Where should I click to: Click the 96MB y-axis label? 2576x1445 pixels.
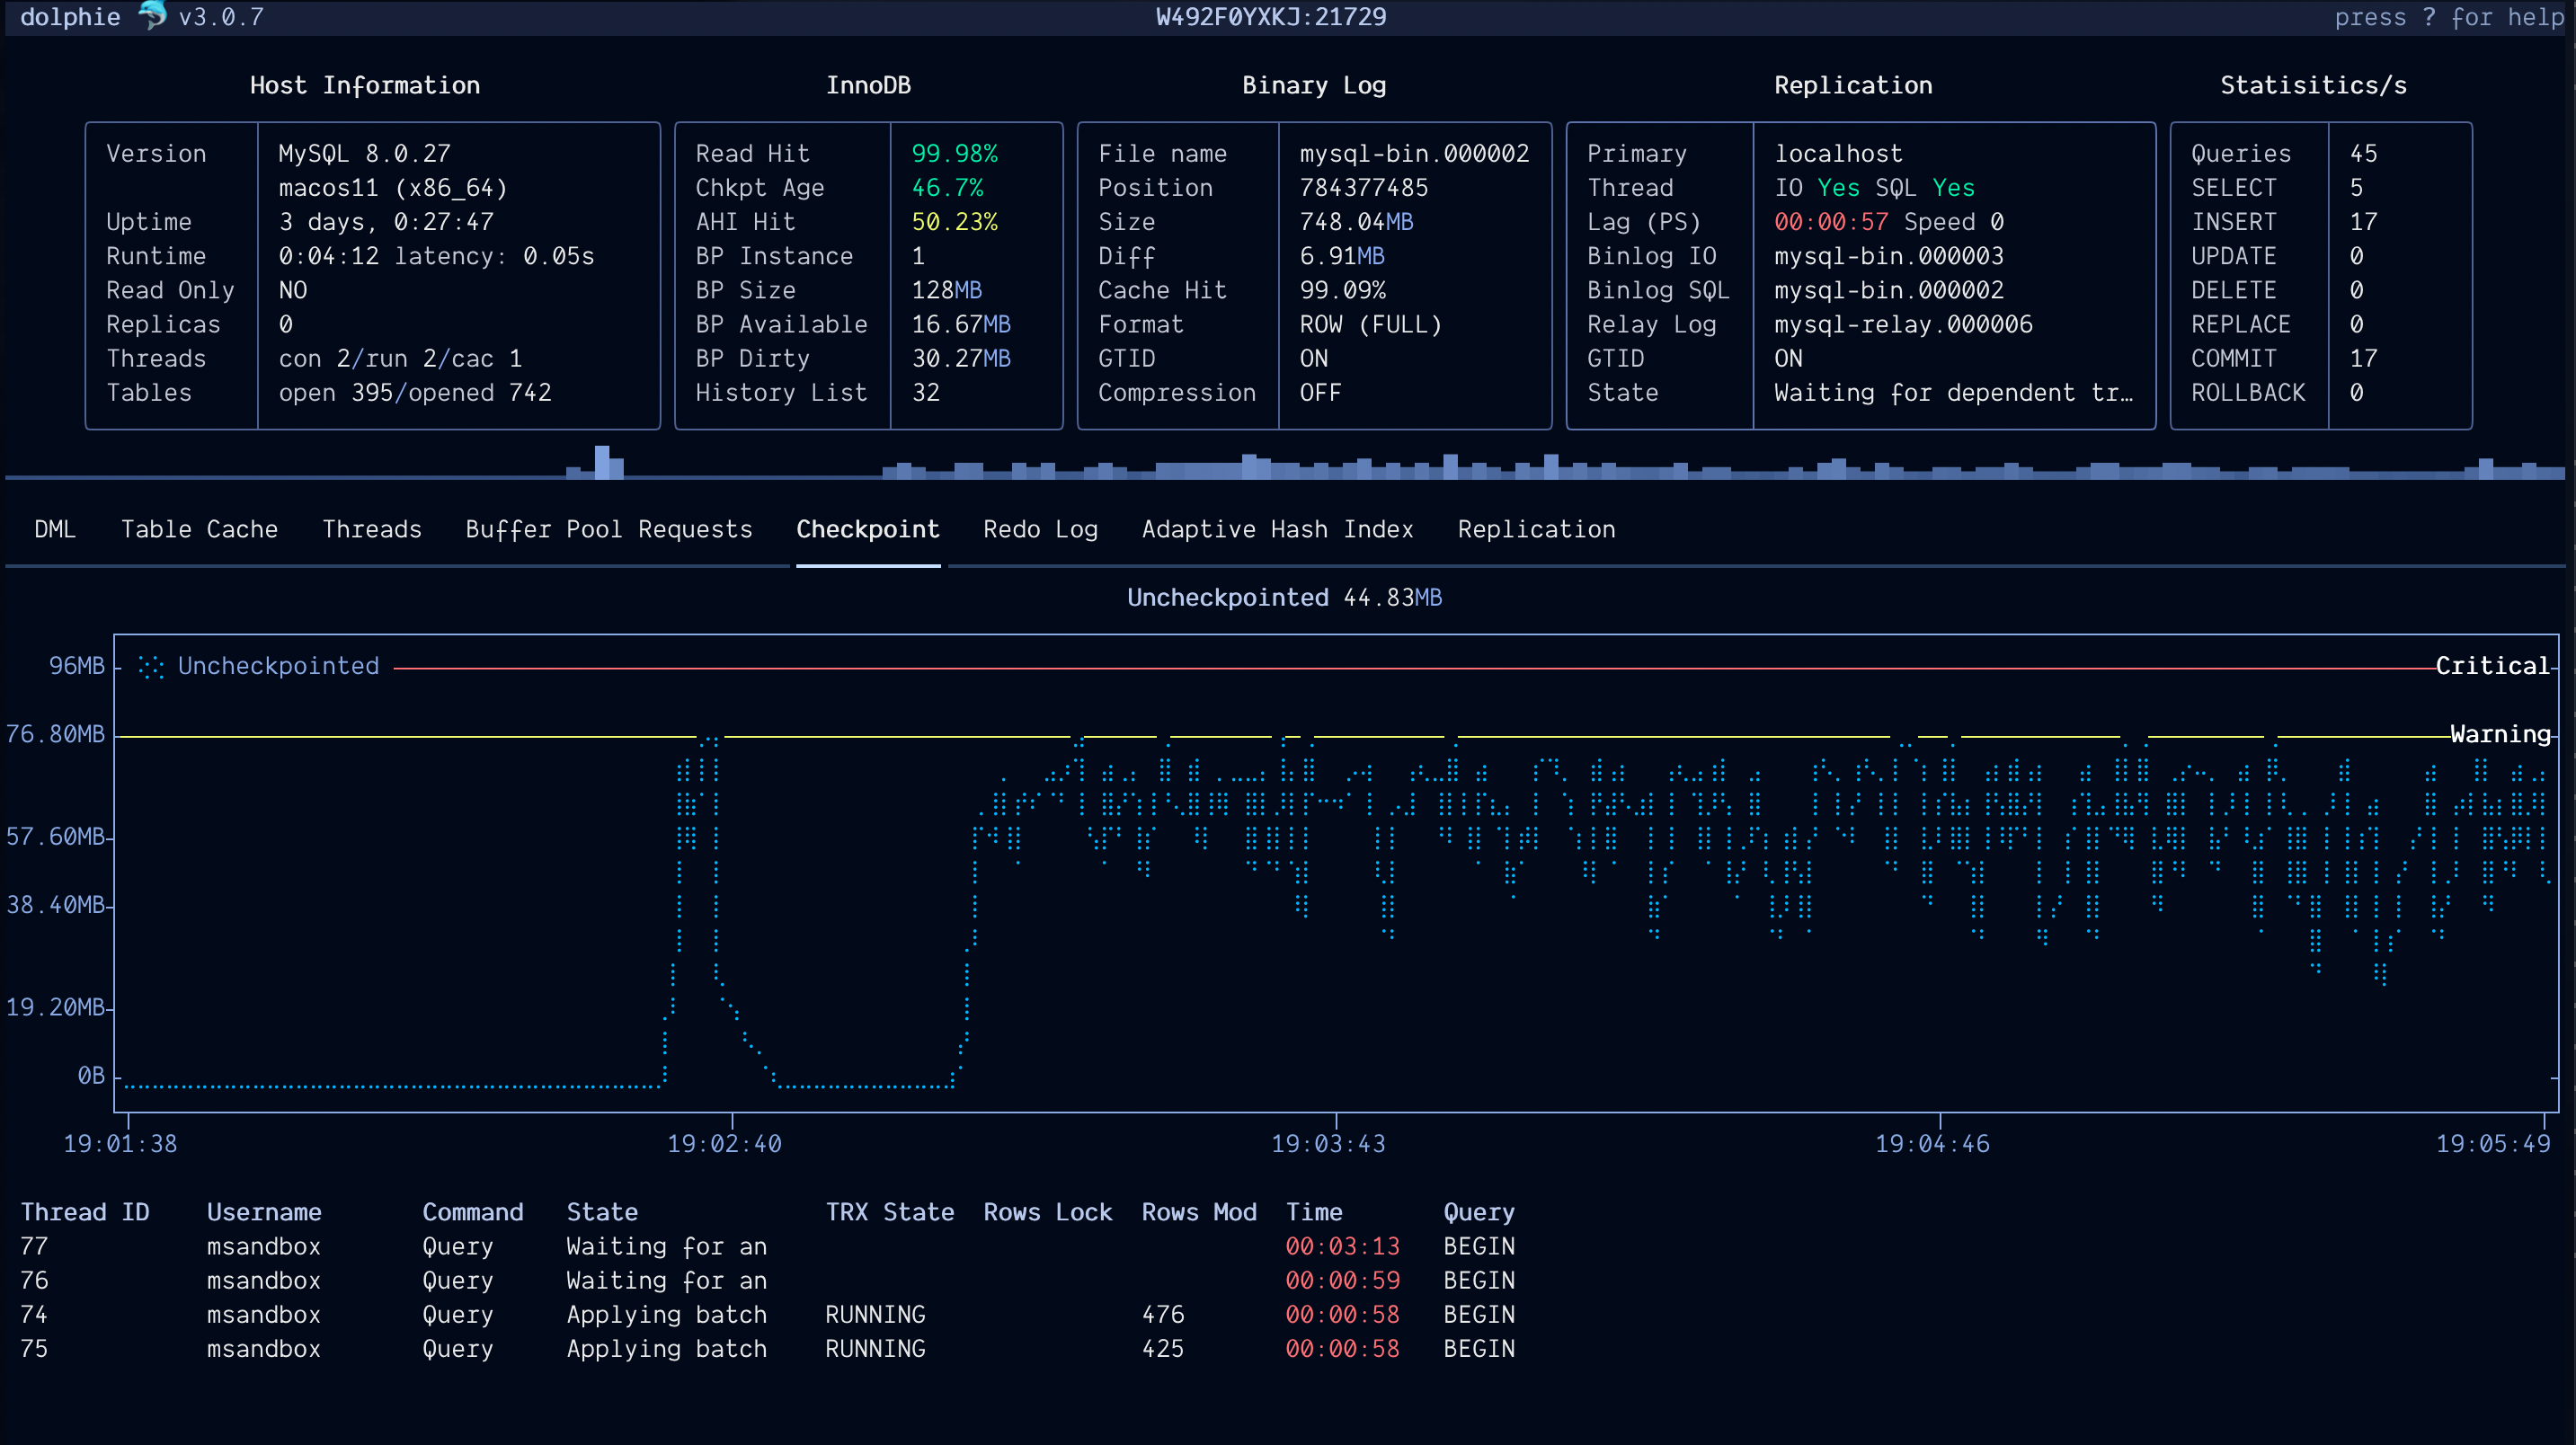click(77, 665)
